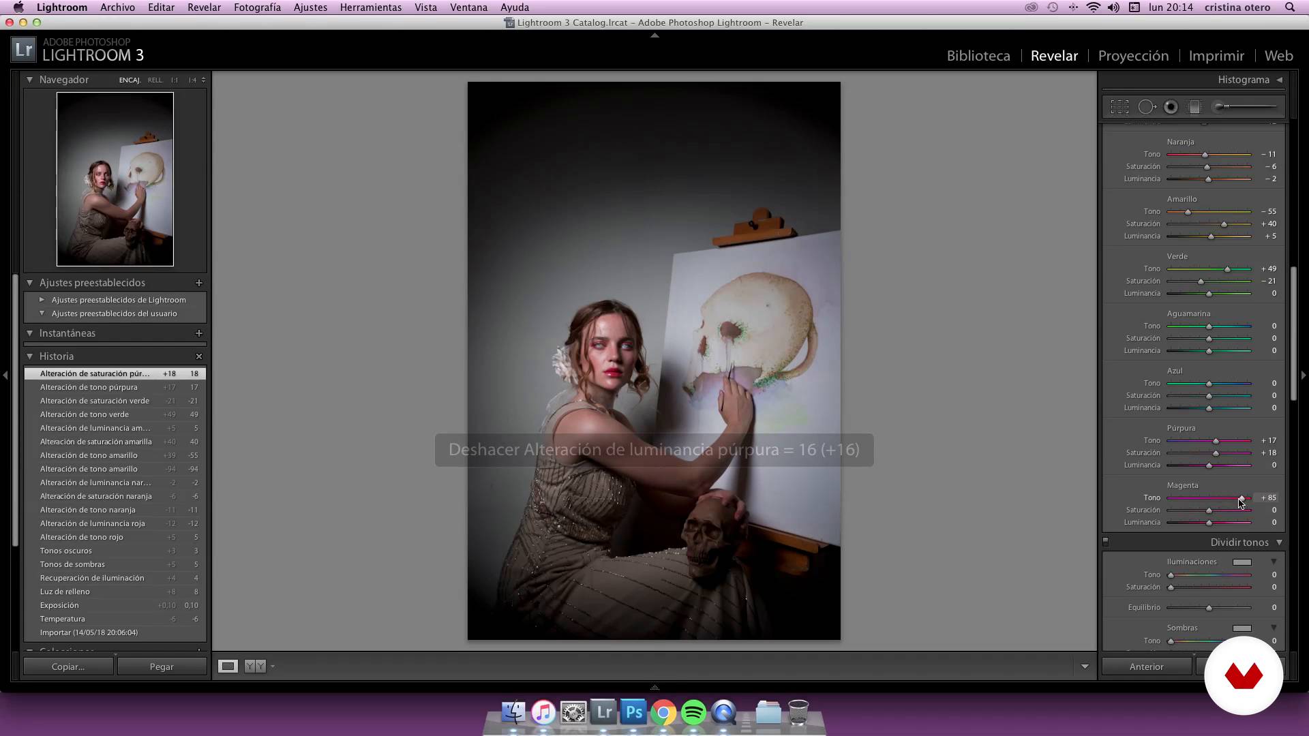The image size is (1309, 736).
Task: Select the Graduated Filter tool
Action: [1194, 107]
